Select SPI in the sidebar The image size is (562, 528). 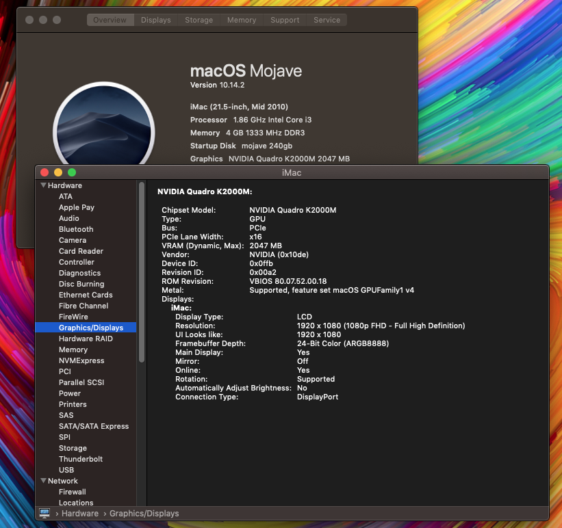click(x=64, y=437)
